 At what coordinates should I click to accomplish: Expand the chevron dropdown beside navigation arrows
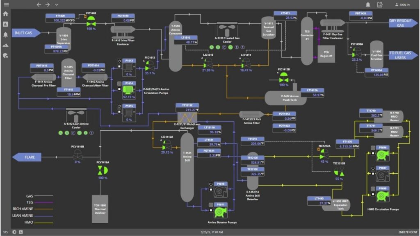point(56,5)
